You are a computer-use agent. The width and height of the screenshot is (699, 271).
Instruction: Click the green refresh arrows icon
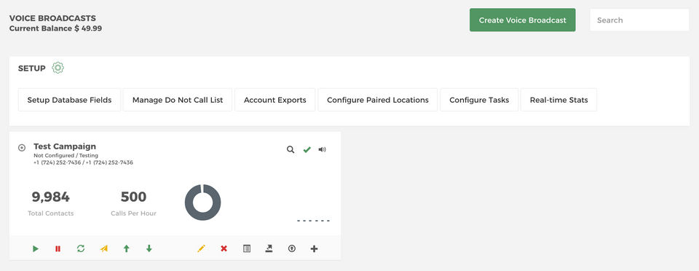point(81,248)
